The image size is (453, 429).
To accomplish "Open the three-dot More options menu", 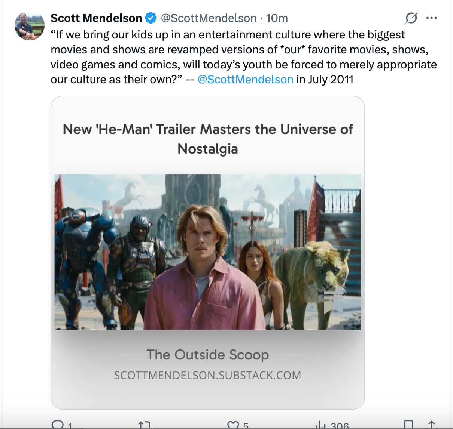I will 432,18.
